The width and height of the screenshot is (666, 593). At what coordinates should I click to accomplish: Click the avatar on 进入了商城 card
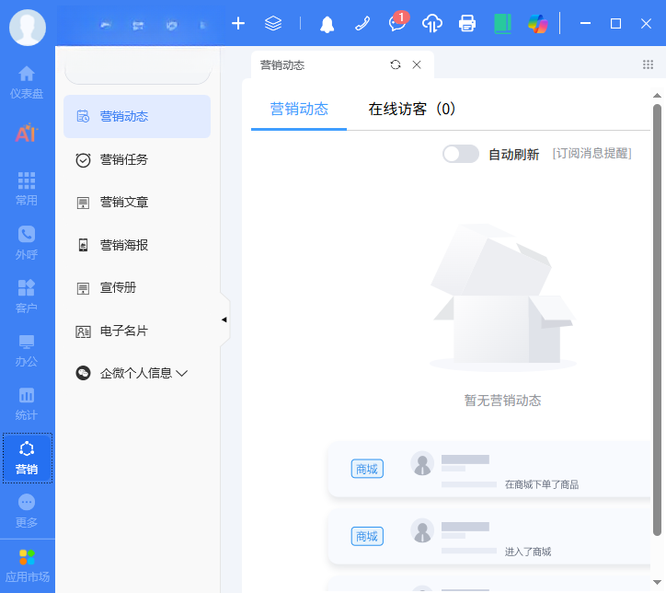tap(422, 530)
